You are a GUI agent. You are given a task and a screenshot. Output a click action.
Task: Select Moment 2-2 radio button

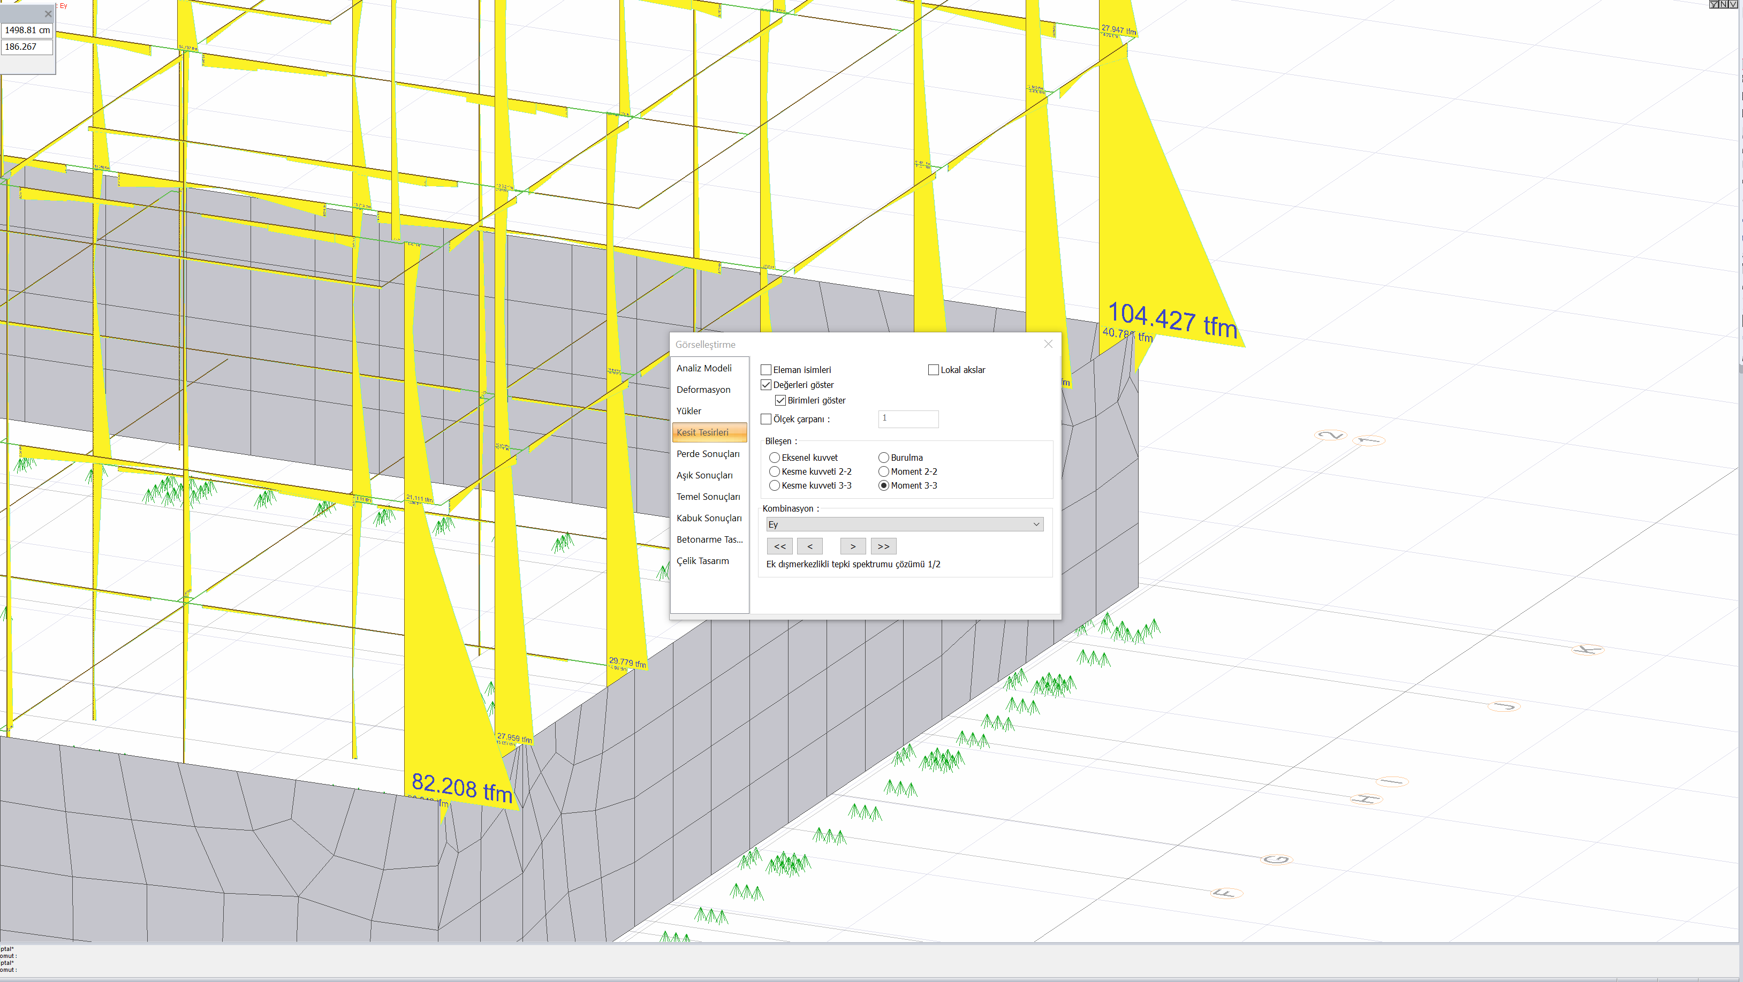883,471
